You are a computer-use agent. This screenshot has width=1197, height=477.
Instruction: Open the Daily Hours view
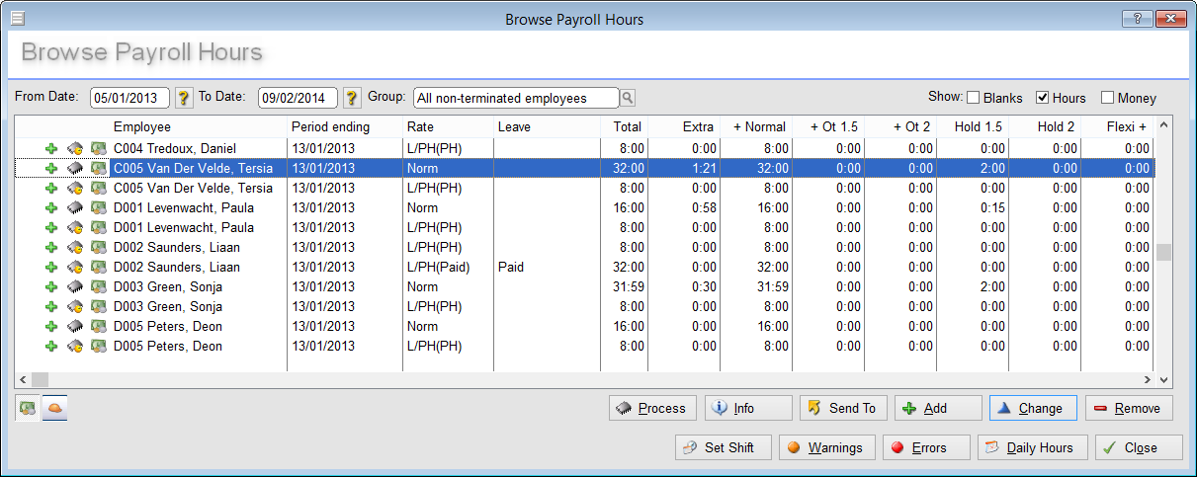[1032, 447]
